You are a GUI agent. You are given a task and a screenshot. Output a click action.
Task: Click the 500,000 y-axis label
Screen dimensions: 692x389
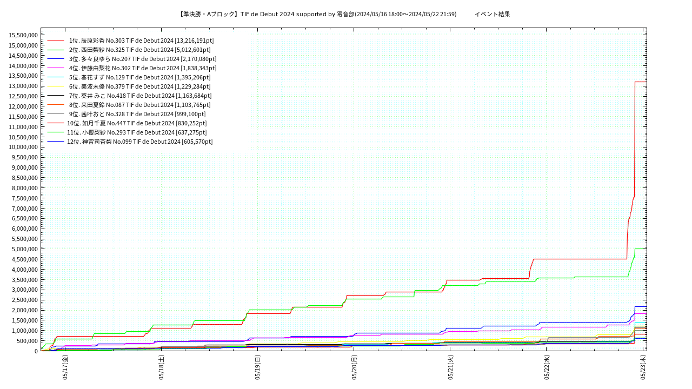[28, 340]
